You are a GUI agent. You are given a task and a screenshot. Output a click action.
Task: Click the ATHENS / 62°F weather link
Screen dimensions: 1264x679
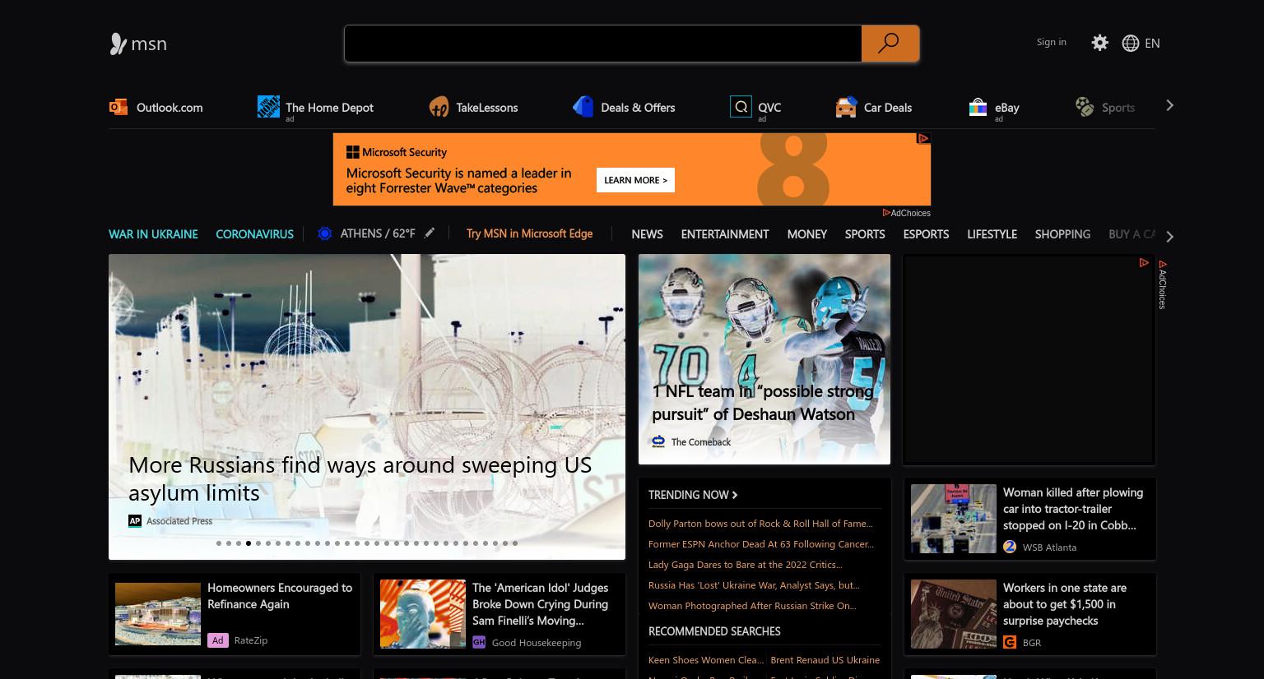[x=378, y=233]
